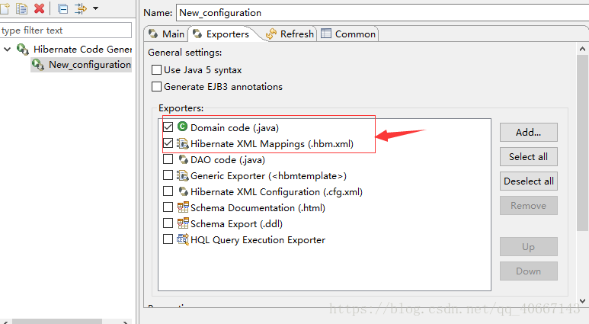Check DAO code (.java) exporter
589x324 pixels.
[168, 159]
